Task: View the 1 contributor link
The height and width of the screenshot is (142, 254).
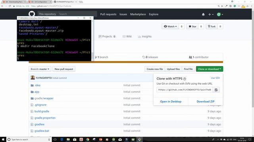Action: pyautogui.click(x=199, y=57)
